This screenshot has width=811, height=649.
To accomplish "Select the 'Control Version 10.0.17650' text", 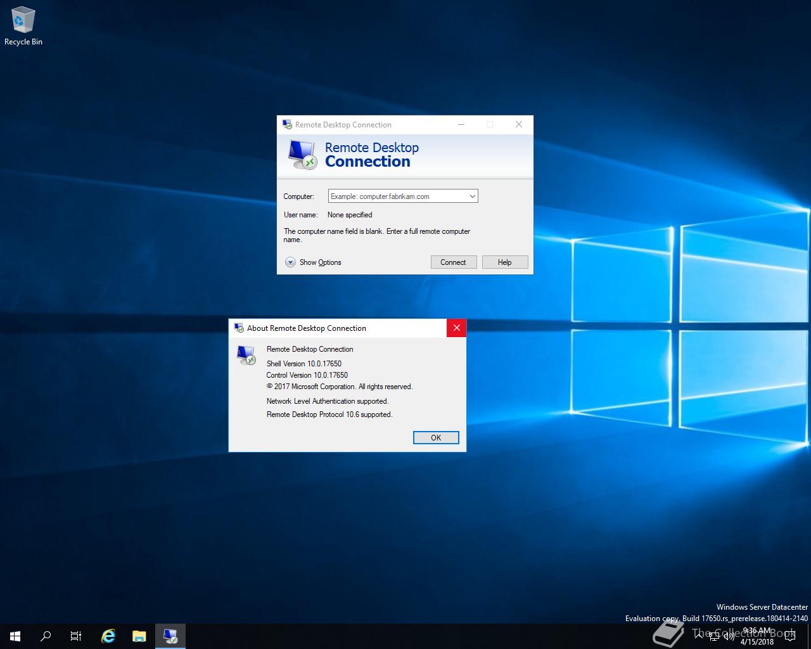I will pos(307,375).
